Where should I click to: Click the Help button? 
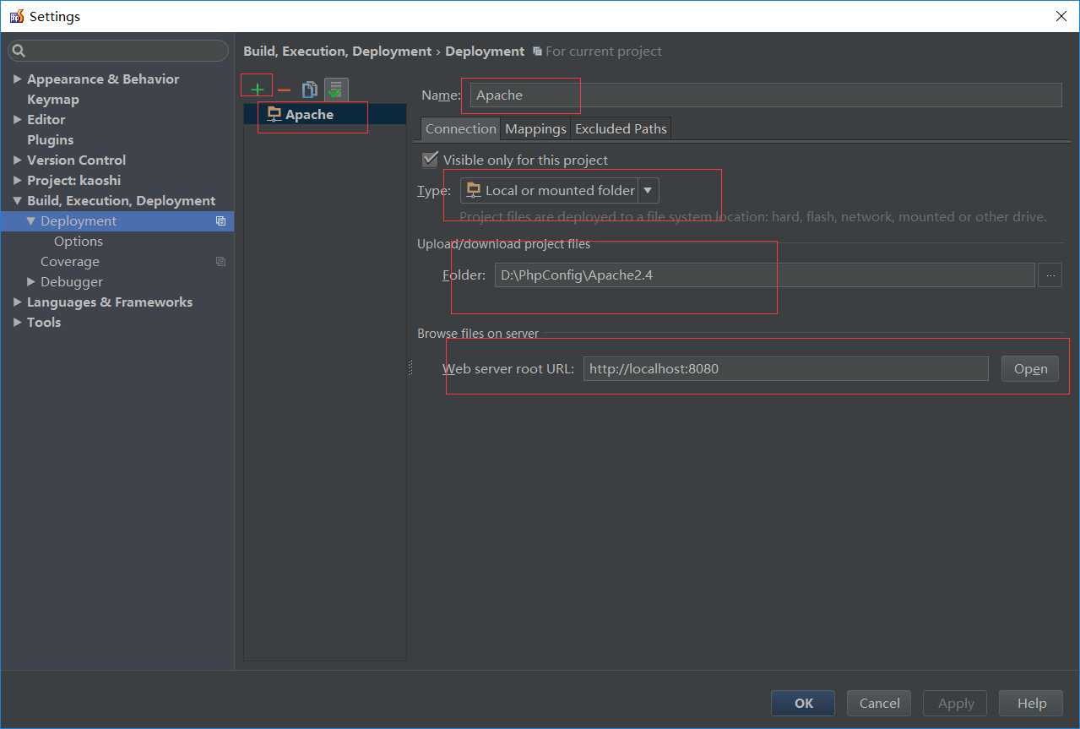1031,703
